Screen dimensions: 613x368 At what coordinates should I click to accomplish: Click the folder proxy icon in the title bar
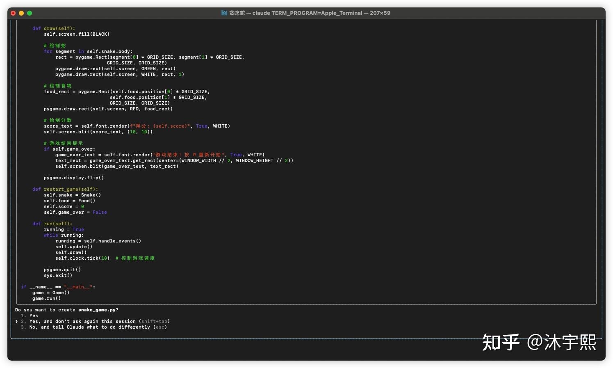click(x=224, y=13)
